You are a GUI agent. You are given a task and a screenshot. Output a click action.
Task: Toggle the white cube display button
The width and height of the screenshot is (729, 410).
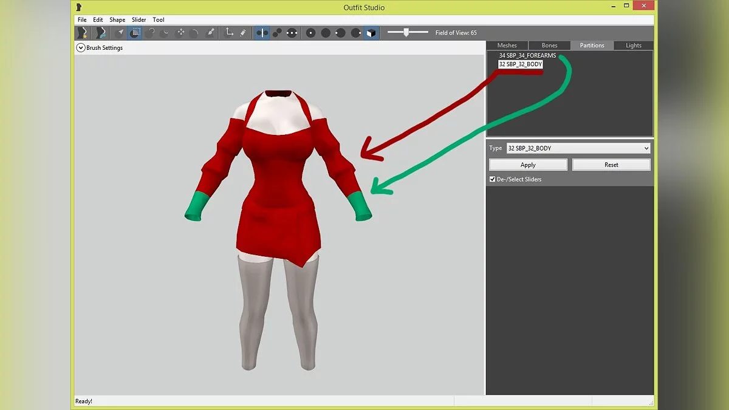tap(371, 33)
